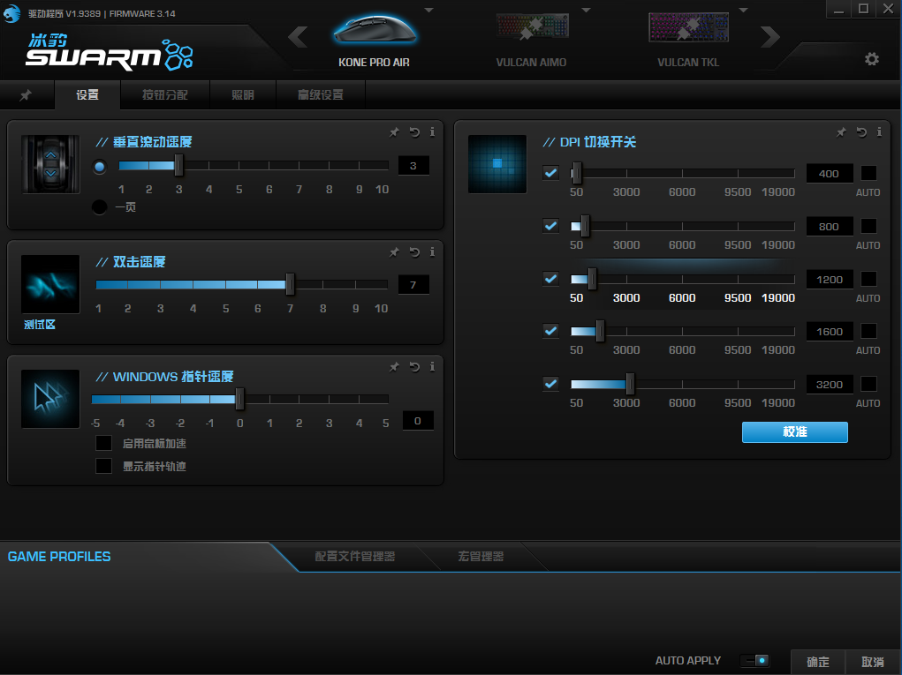Open Kone Pro Air device dropdown arrow
Viewport: 902px width, 675px height.
point(429,11)
